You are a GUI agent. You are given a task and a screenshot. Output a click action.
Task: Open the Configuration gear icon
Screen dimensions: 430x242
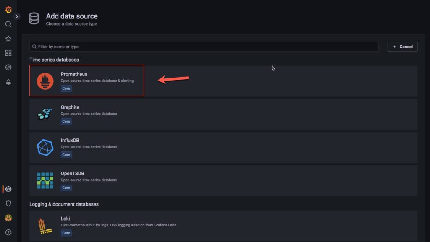pos(8,189)
